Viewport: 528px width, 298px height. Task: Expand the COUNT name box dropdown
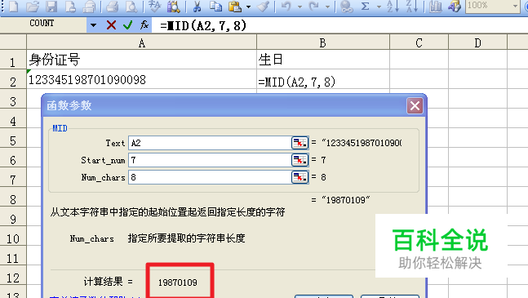(93, 25)
